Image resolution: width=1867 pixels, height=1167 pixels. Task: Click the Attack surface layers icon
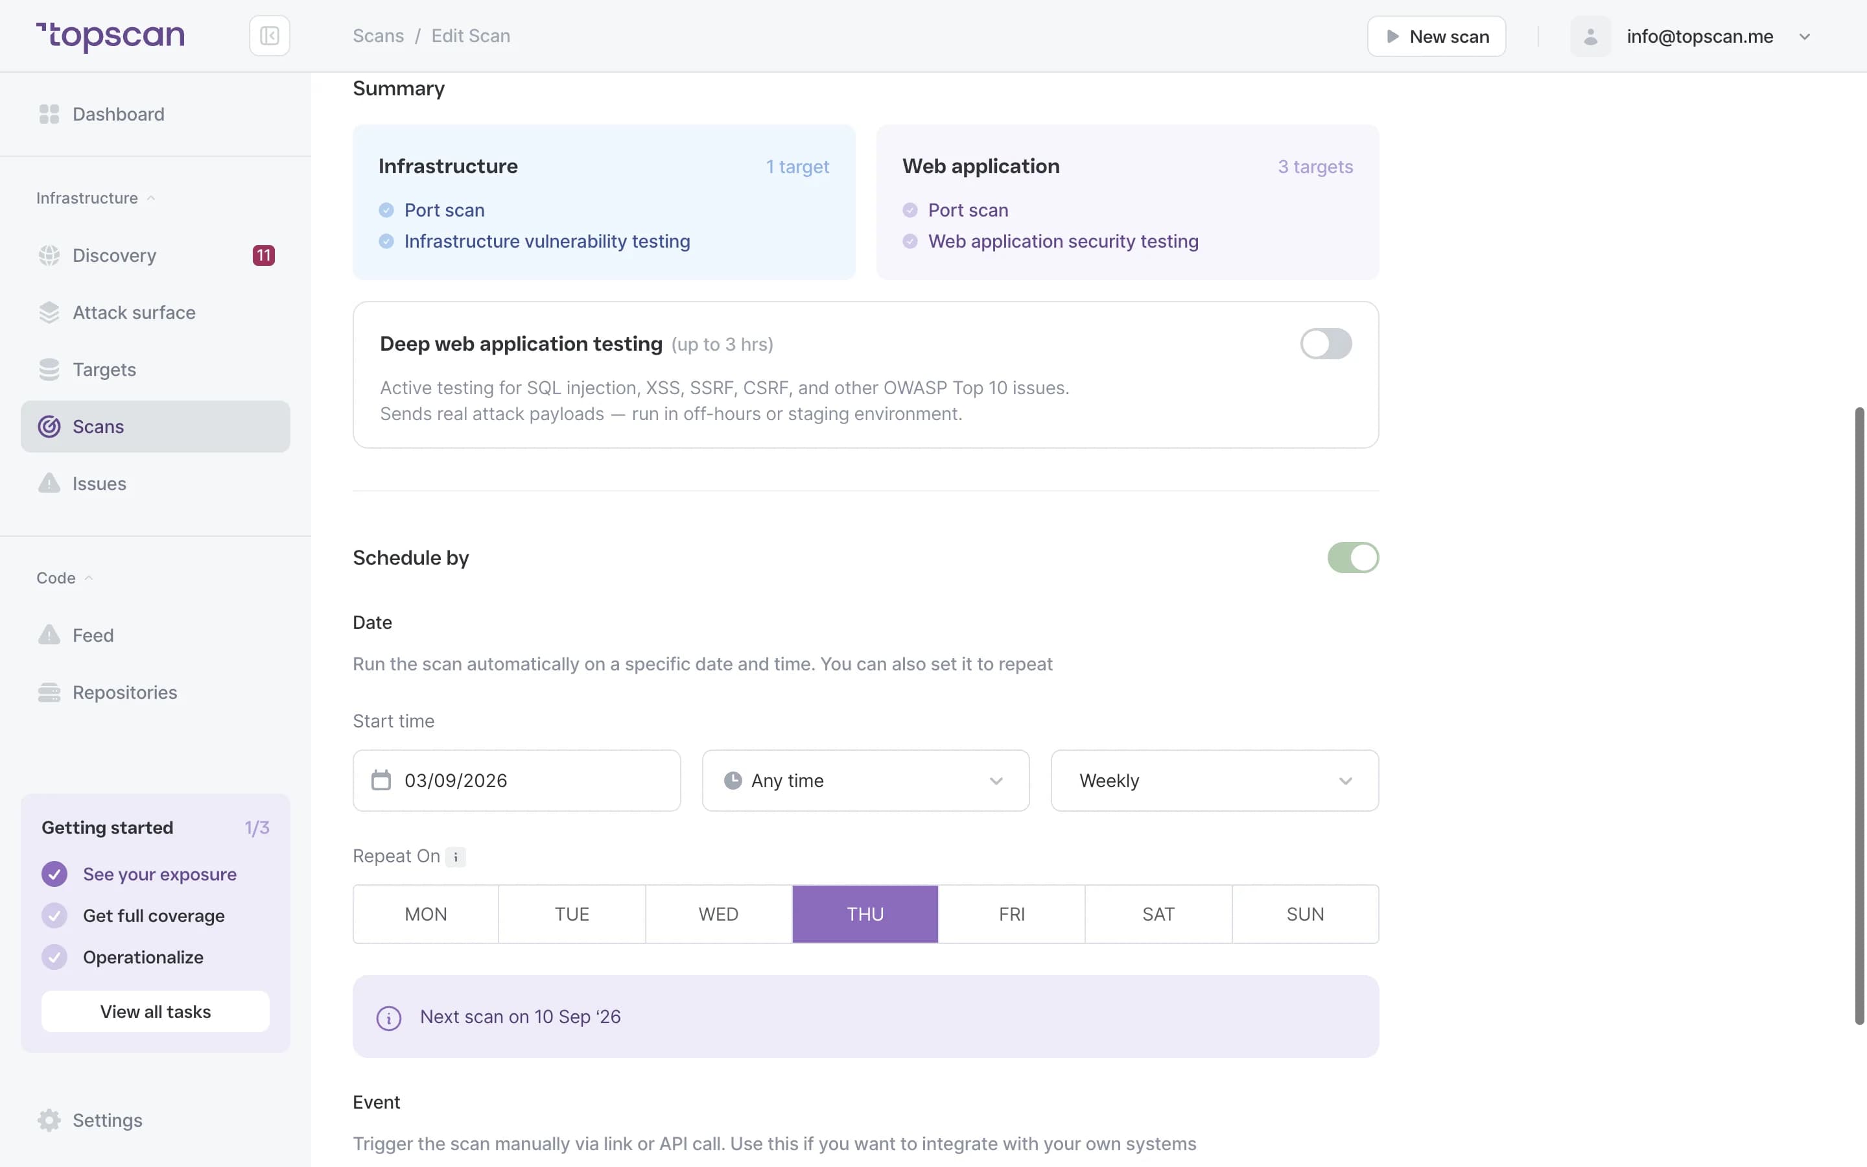point(49,312)
